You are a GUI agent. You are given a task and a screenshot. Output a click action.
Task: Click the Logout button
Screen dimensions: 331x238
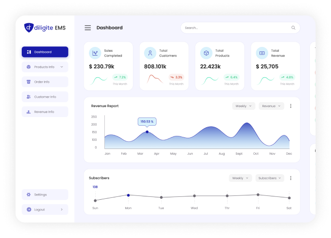(45, 209)
